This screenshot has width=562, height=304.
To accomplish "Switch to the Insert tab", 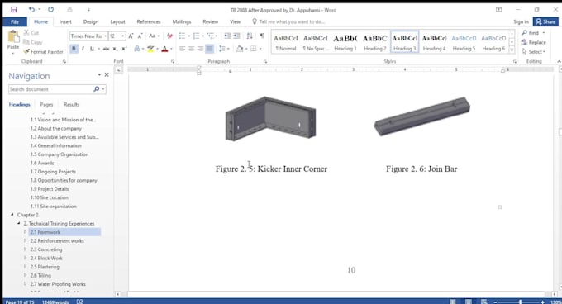I will click(x=65, y=21).
